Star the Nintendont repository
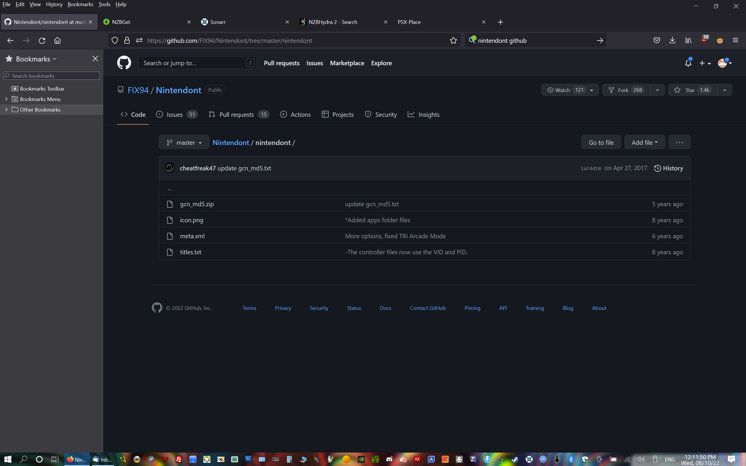 [x=693, y=90]
